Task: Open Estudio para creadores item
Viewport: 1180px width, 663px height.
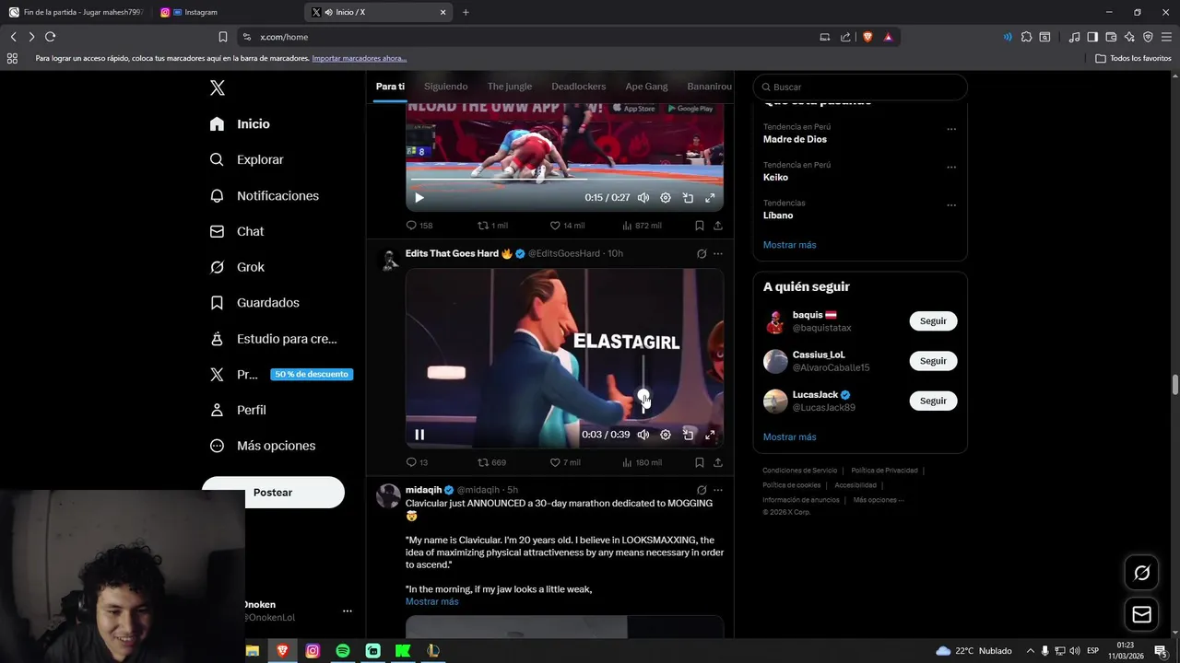Action: coord(273,339)
